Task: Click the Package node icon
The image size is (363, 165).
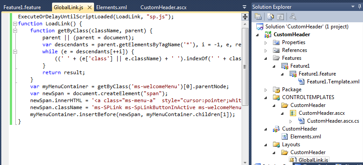Action: pos(276,89)
